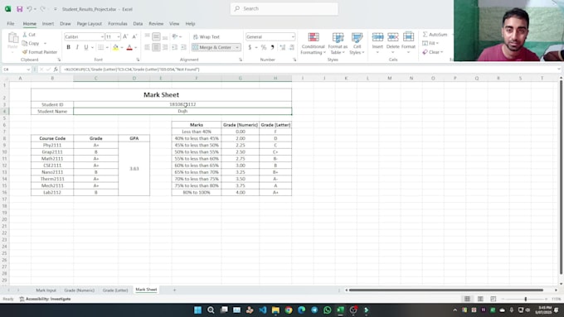Toggle Center horizontal alignment
The image size is (564, 317).
coord(156,47)
